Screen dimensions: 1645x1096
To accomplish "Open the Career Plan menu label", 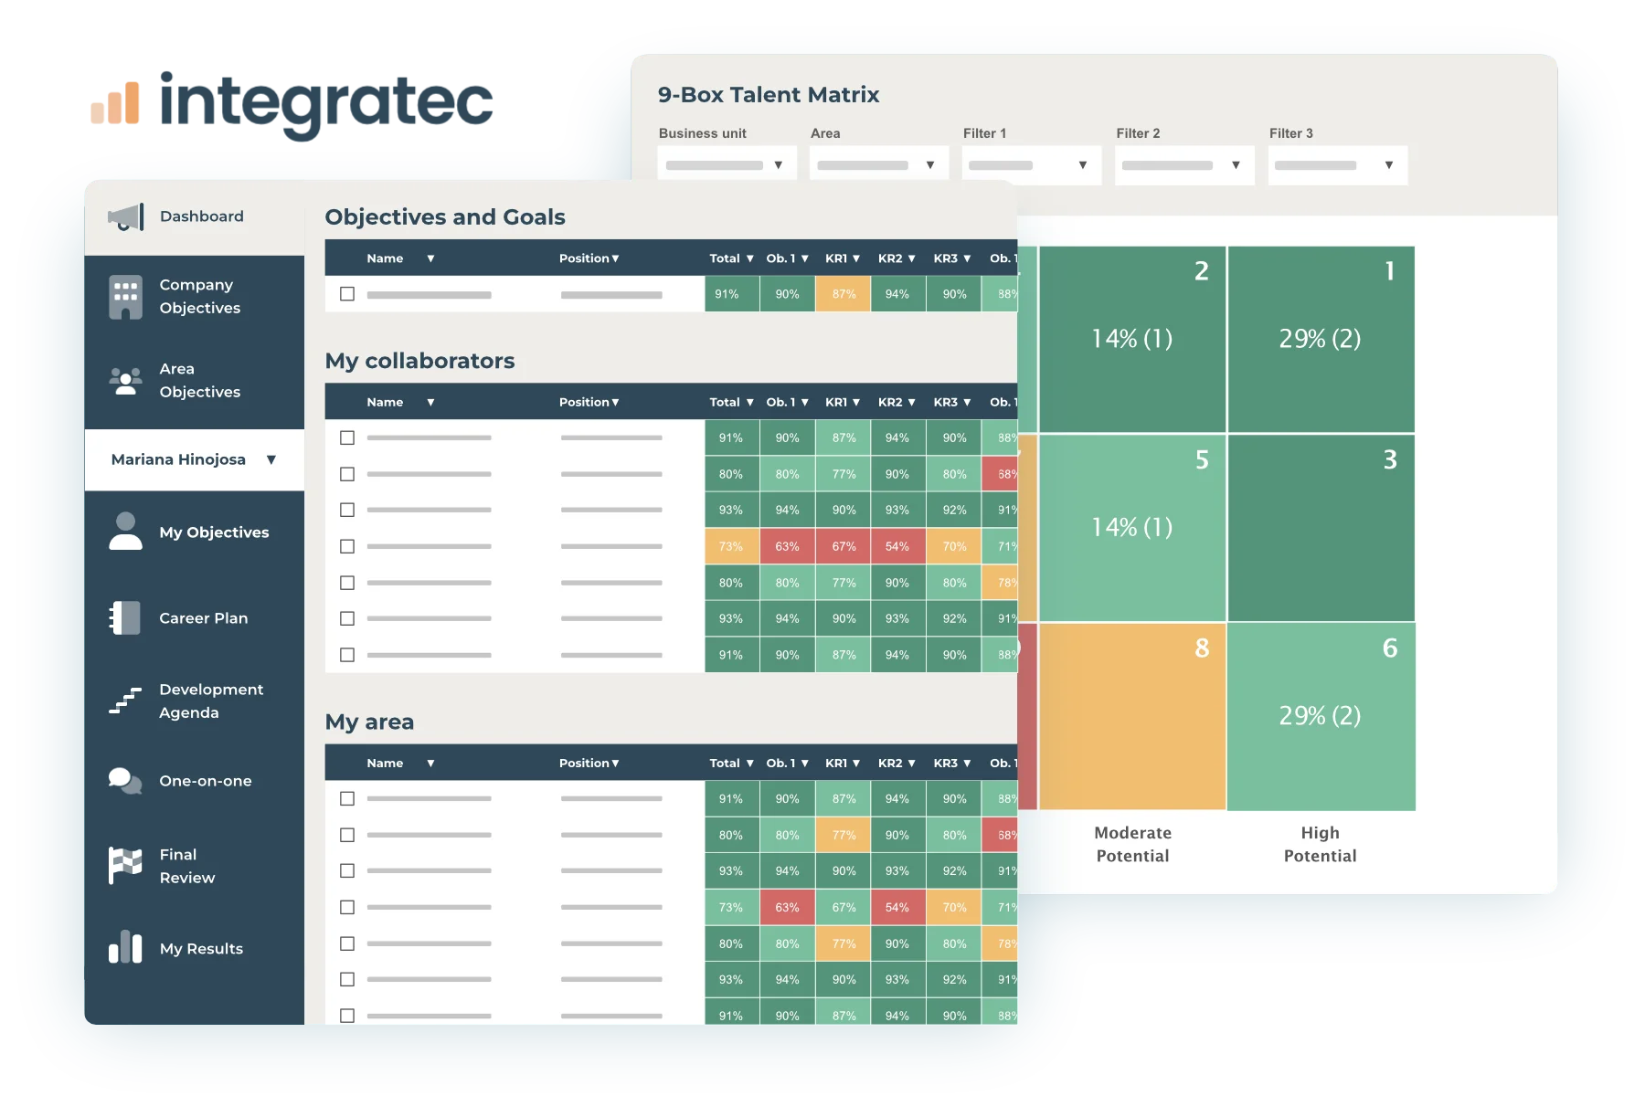I will tap(203, 618).
